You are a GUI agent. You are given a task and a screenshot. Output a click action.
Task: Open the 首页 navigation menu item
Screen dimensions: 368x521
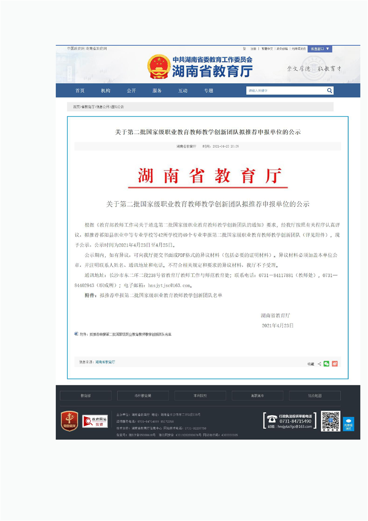pyautogui.click(x=80, y=91)
